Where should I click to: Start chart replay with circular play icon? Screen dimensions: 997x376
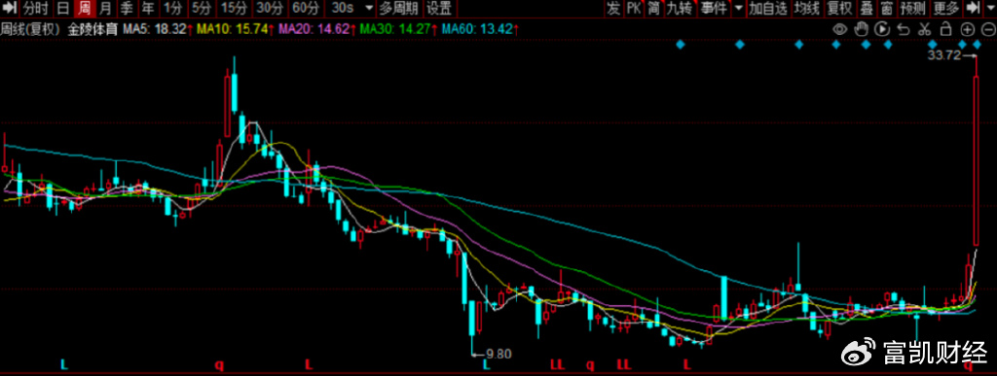coord(882,28)
